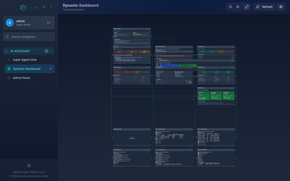
Task: Click the admin avatar circle
Action: [10, 23]
